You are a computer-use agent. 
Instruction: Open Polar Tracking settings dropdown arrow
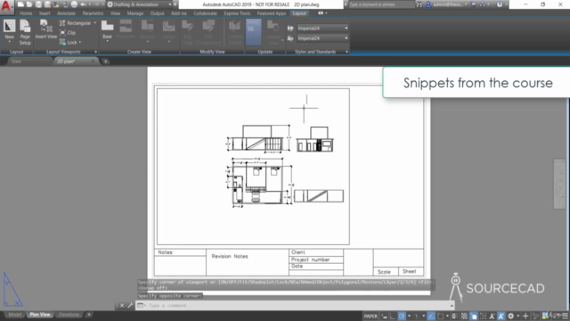(409, 316)
